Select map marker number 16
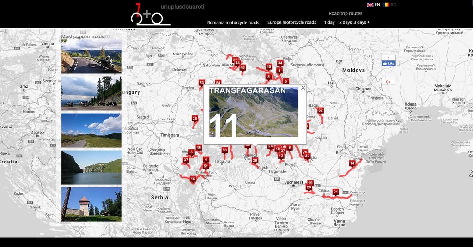The width and height of the screenshot is (473, 247). tap(193, 179)
